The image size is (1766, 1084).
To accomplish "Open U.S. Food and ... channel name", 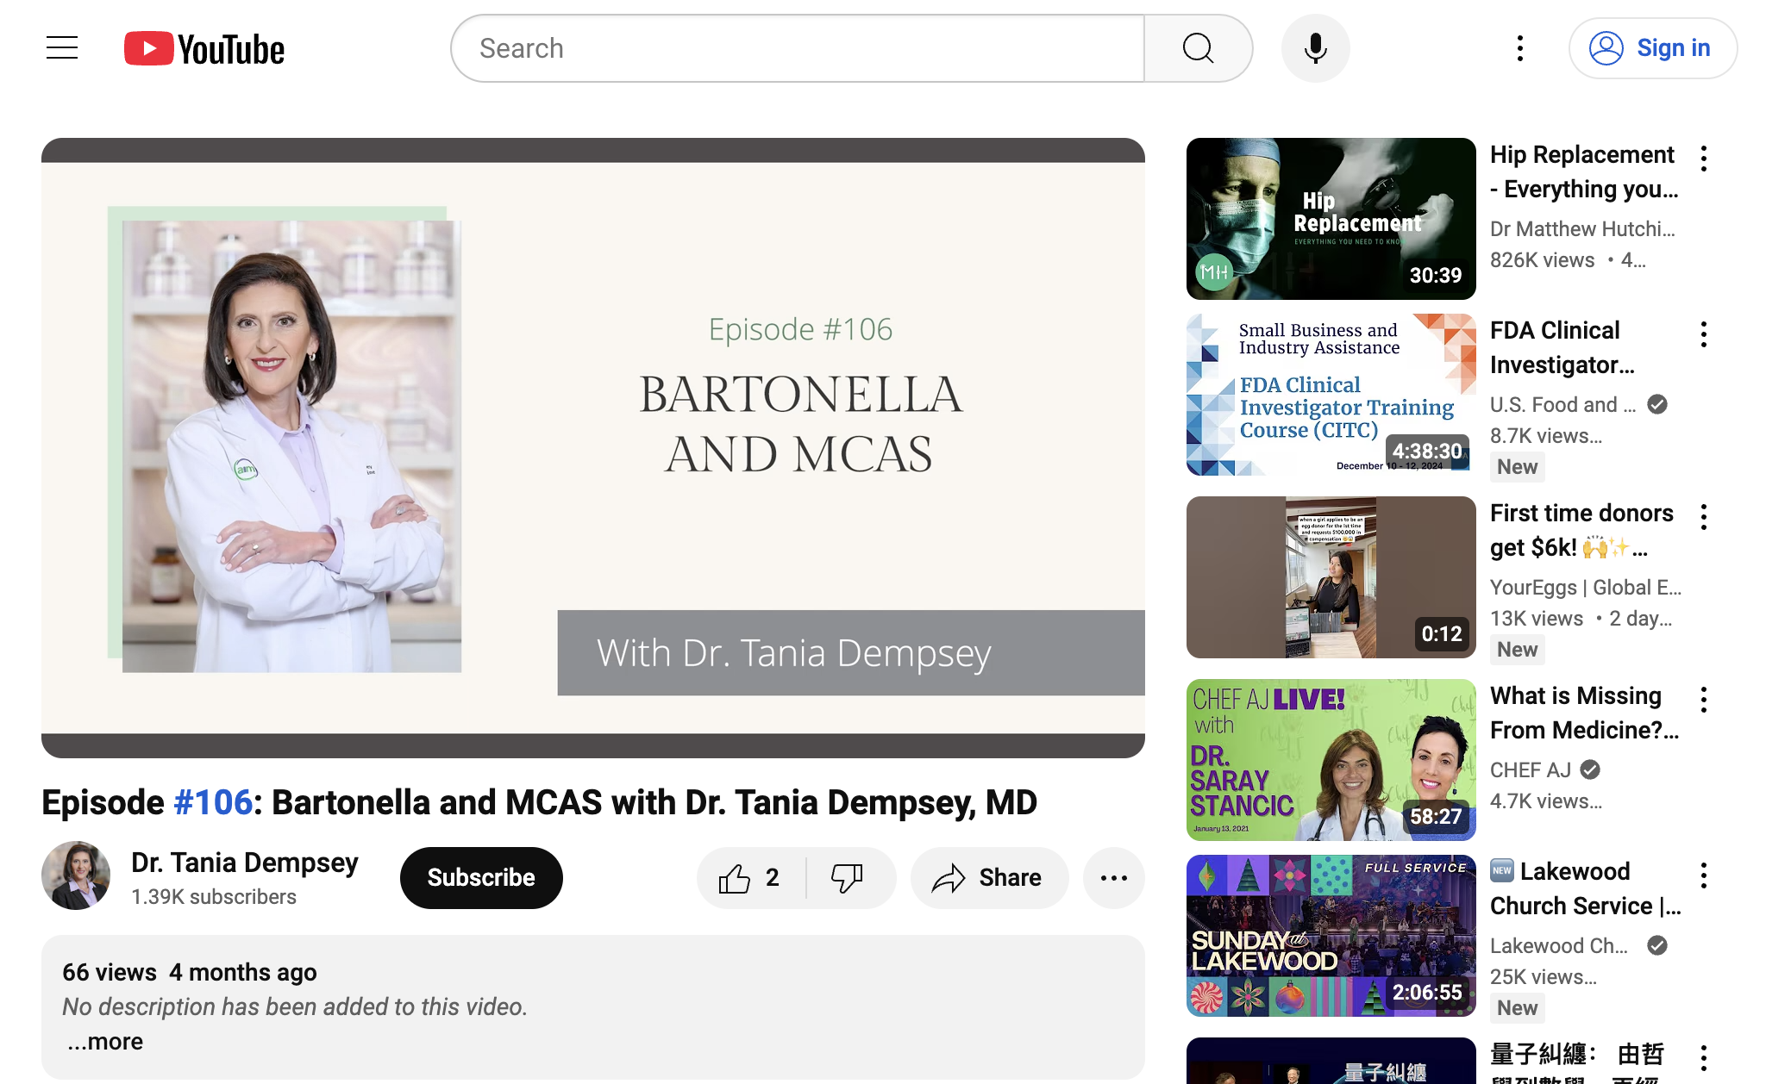I will click(x=1562, y=404).
